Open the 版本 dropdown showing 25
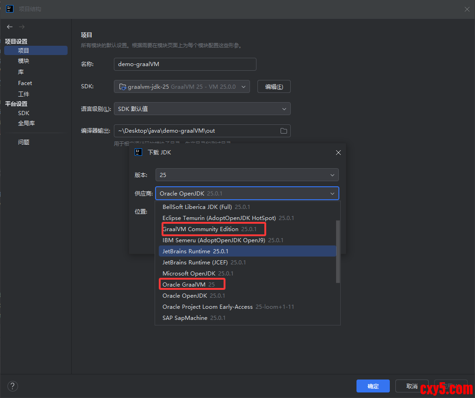 pyautogui.click(x=247, y=175)
